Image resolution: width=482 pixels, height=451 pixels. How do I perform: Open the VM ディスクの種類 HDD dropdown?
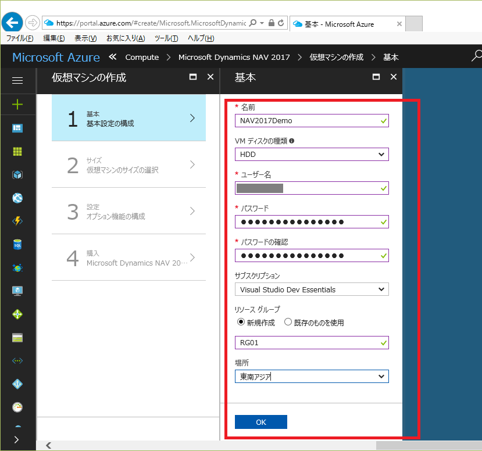[312, 155]
